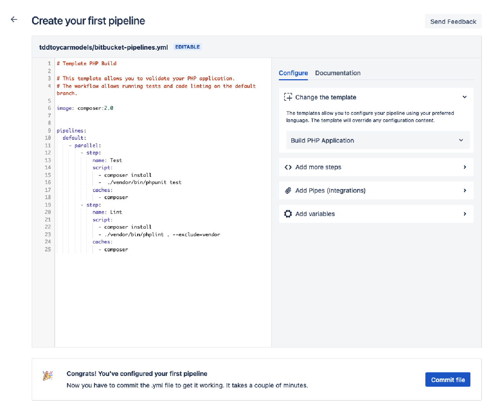
Task: Click the Add more steps label
Action: 318,167
